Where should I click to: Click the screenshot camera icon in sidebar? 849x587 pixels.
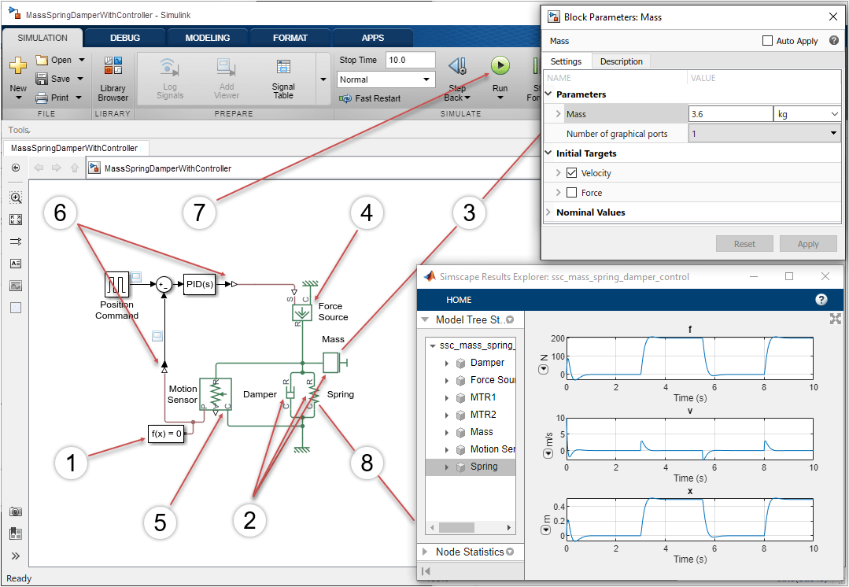(x=16, y=511)
